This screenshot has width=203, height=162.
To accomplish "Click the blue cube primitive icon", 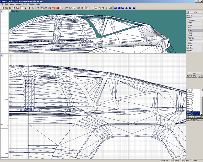I will tap(115, 8).
